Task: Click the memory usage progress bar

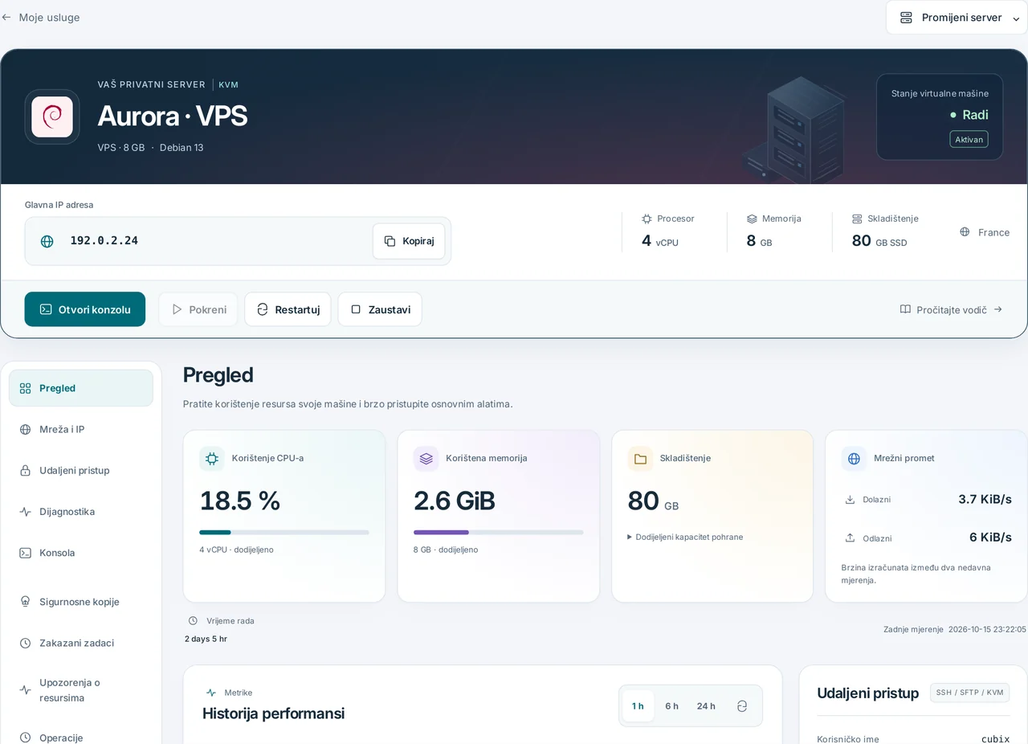Action: (499, 532)
